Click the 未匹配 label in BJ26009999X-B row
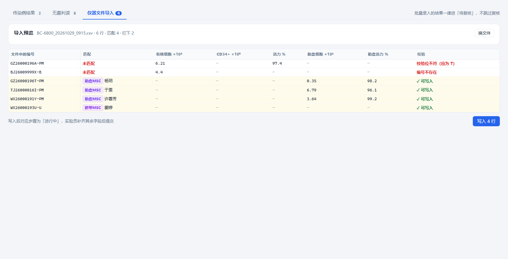 click(89, 72)
